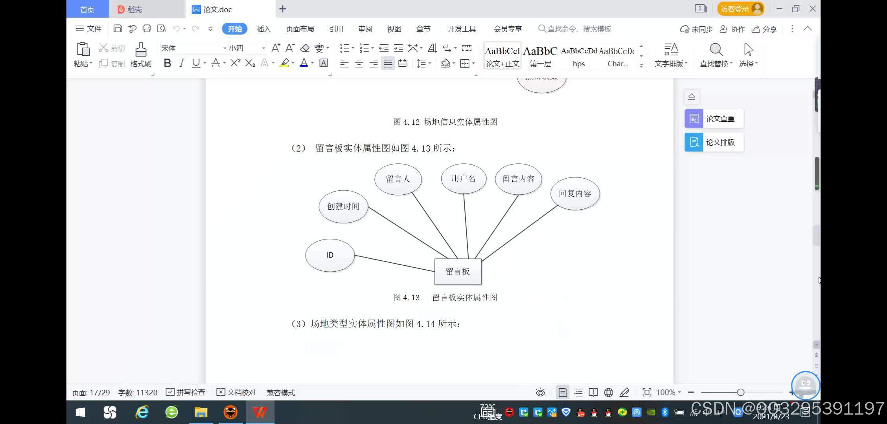Open zoom percentage 100% dropdown
The image size is (887, 424).
click(668, 392)
